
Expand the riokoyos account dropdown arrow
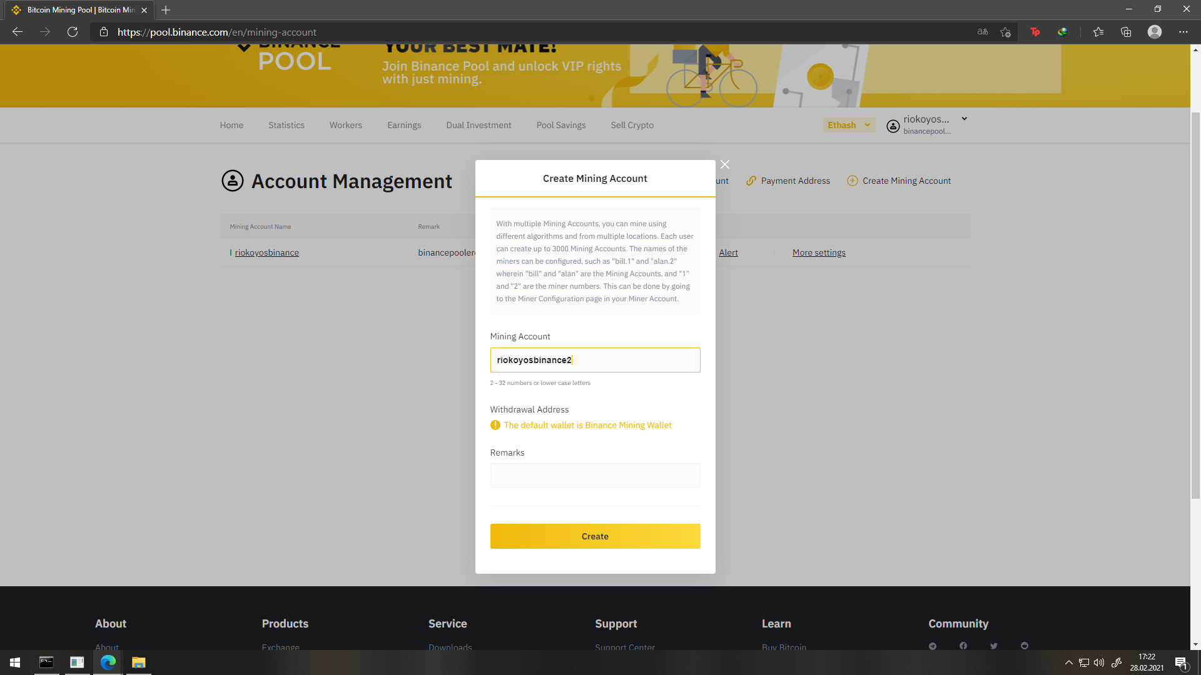(964, 119)
